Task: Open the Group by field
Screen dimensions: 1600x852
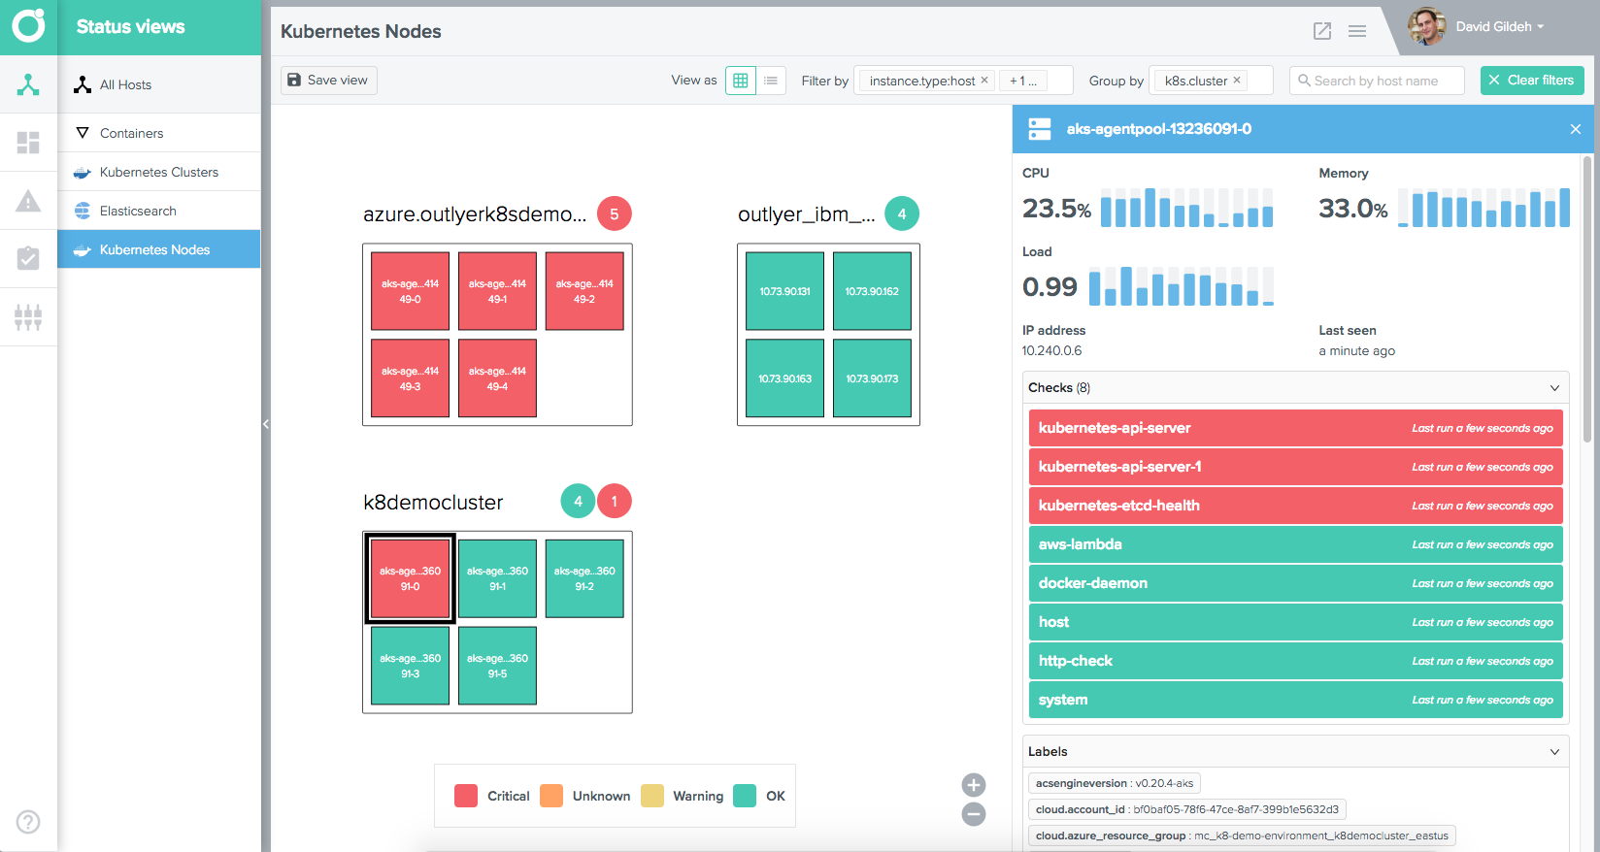Action: [x=1211, y=81]
